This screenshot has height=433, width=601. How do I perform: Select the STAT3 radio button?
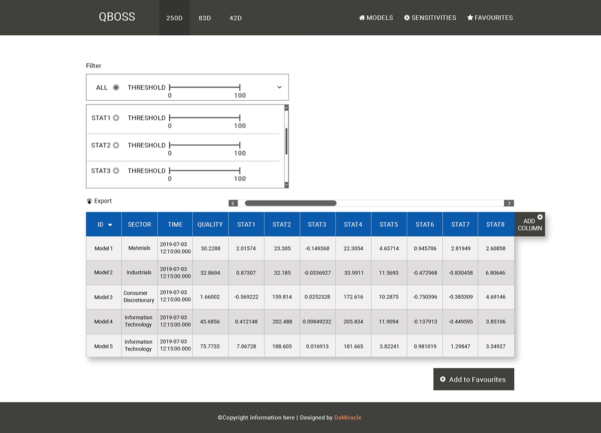coord(116,171)
